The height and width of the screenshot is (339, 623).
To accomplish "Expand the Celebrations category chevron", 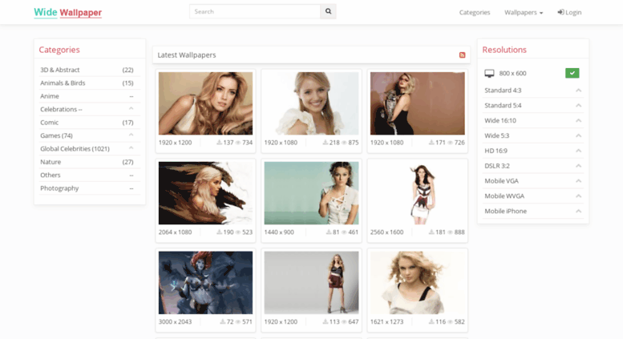I will (x=131, y=109).
